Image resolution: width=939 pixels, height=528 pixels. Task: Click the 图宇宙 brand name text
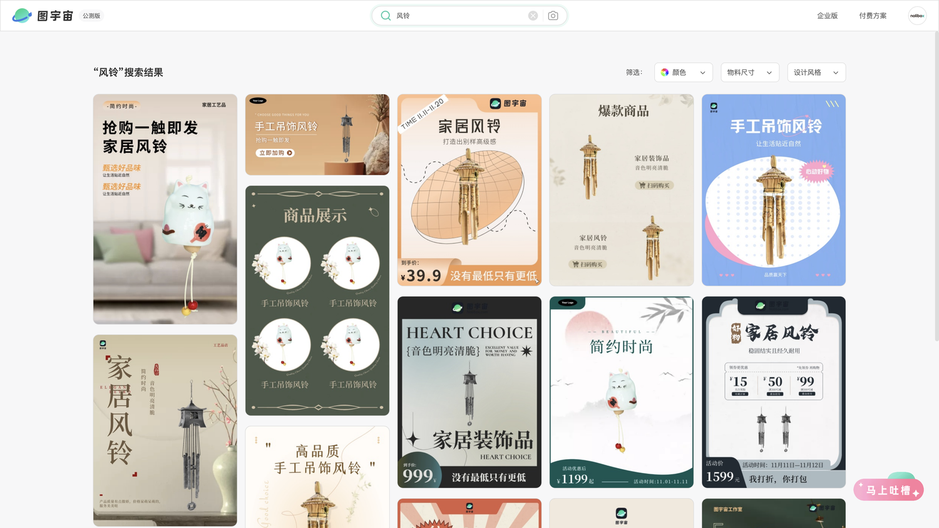click(x=55, y=16)
